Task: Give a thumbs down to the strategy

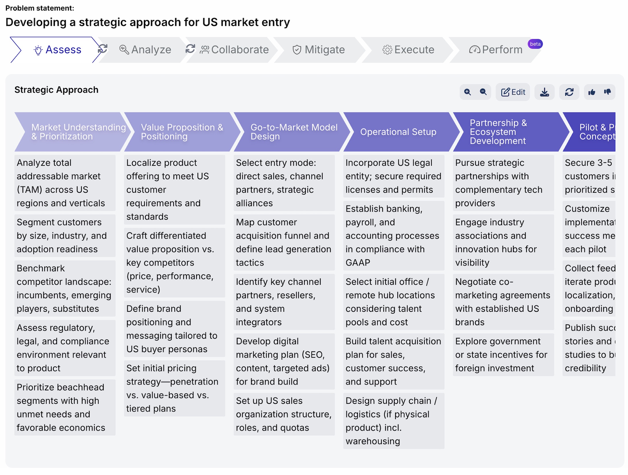Action: (607, 92)
